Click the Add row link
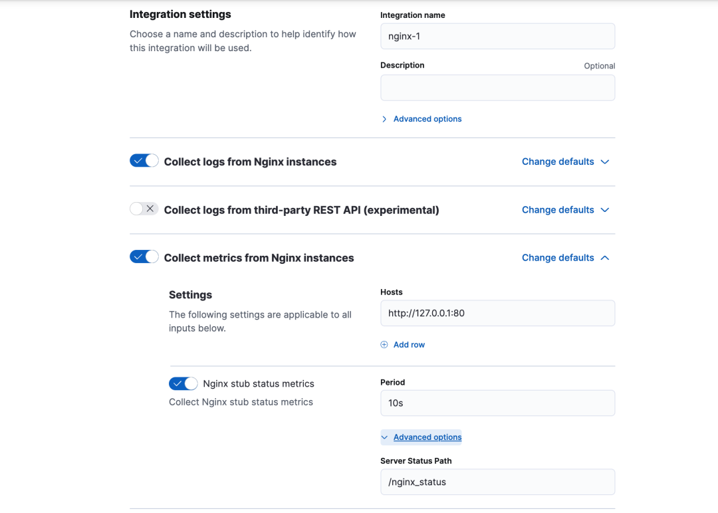 409,345
